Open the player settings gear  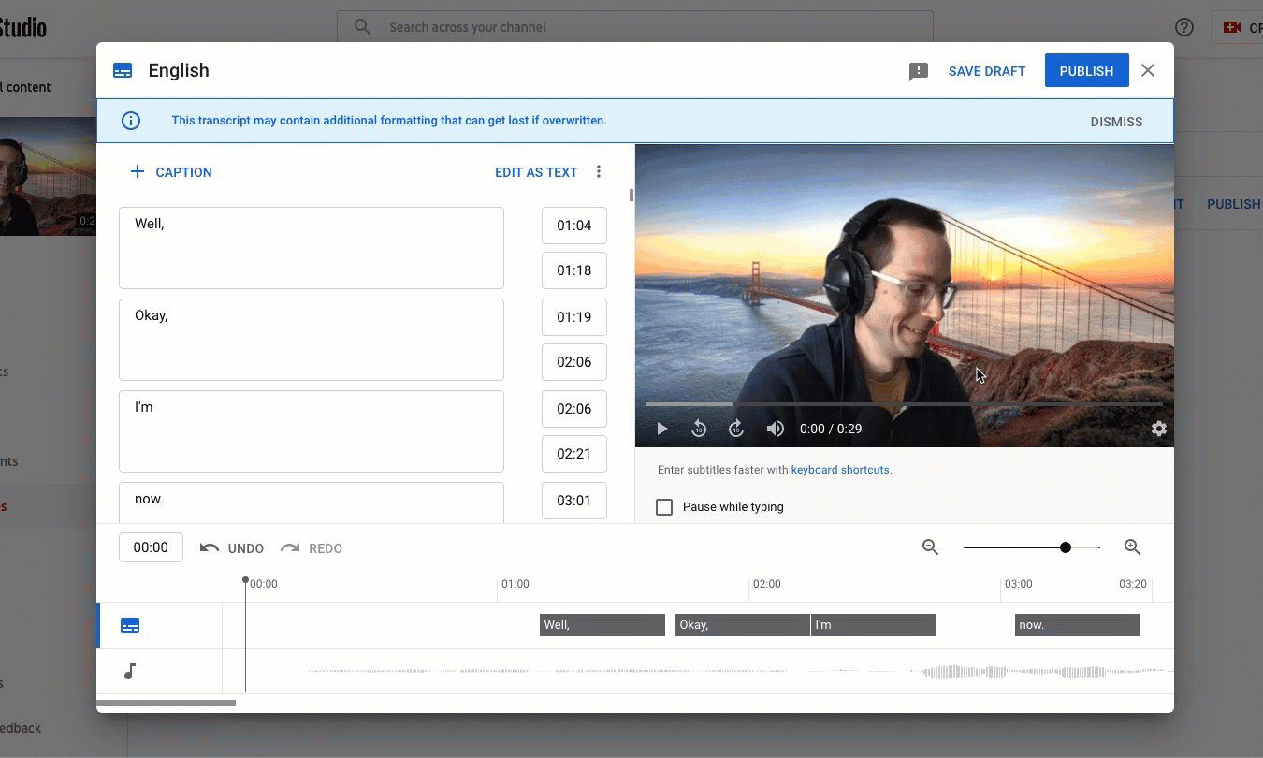coord(1159,429)
